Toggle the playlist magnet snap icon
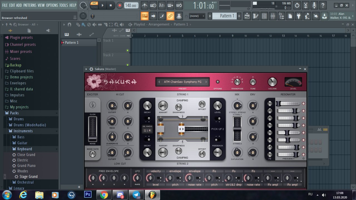The height and width of the screenshot is (200, 356). click(x=69, y=24)
